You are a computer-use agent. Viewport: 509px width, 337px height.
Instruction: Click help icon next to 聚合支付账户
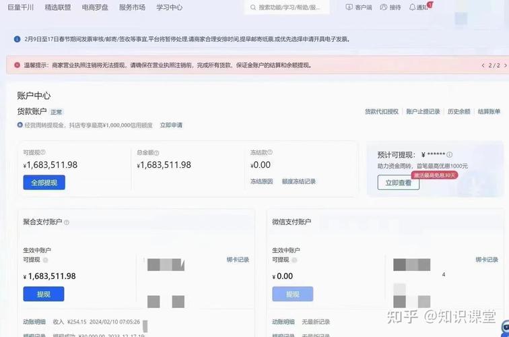pos(67,222)
